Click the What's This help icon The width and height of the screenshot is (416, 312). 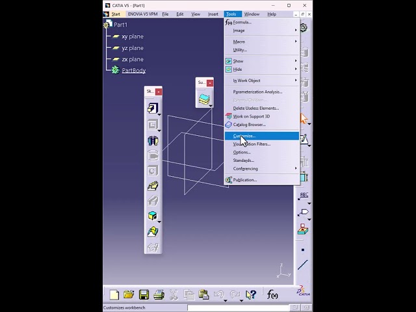click(x=251, y=294)
